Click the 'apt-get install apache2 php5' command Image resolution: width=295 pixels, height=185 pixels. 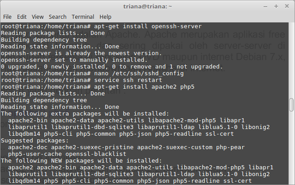pos(144,87)
